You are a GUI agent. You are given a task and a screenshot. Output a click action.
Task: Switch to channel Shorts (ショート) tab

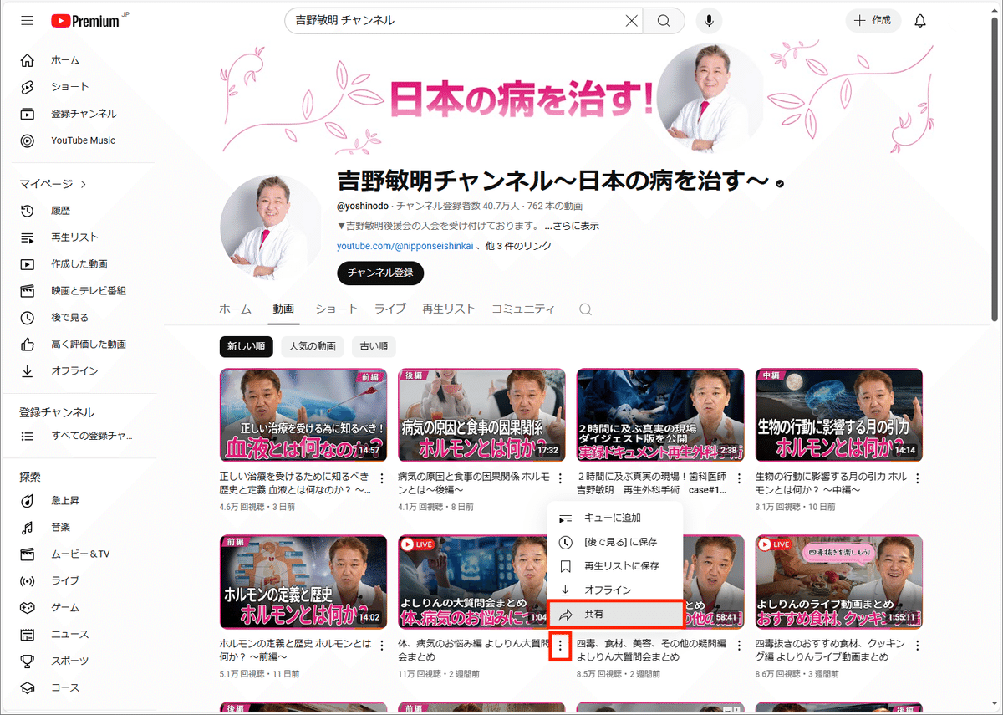(x=337, y=309)
